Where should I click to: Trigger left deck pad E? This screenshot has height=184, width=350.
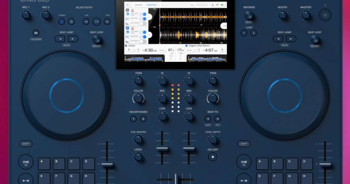(44, 178)
